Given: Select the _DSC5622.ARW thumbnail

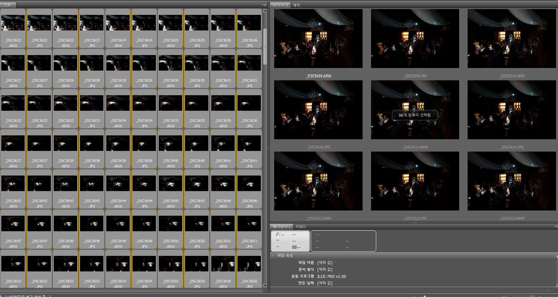Looking at the screenshot, I should [x=13, y=29].
